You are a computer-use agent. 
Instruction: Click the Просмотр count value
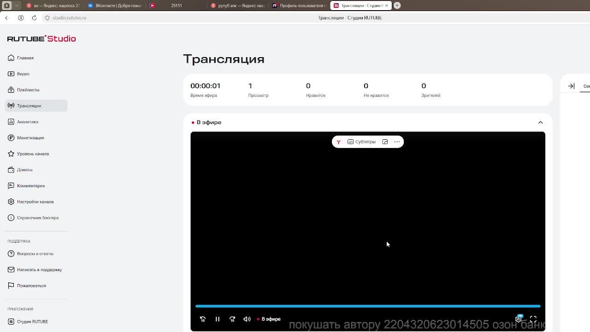pyautogui.click(x=250, y=86)
